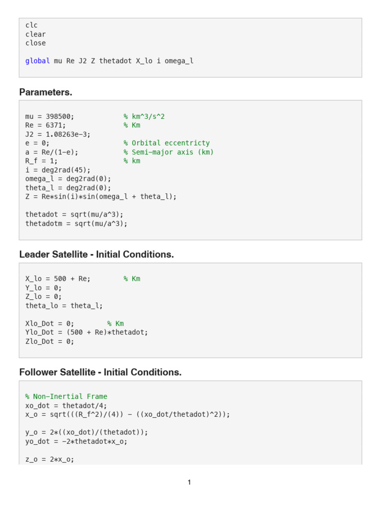Click the page number 1 at bottom
Screen dimensions: 379x505
pos(189,482)
